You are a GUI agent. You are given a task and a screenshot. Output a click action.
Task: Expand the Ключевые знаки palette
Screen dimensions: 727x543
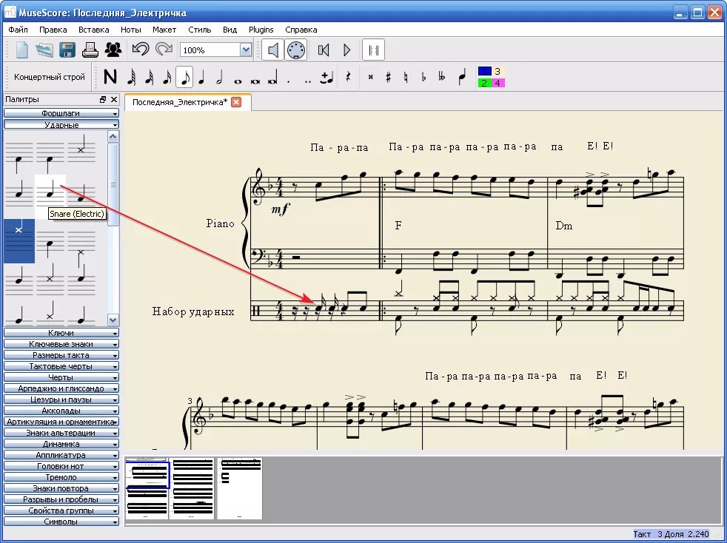pyautogui.click(x=61, y=344)
